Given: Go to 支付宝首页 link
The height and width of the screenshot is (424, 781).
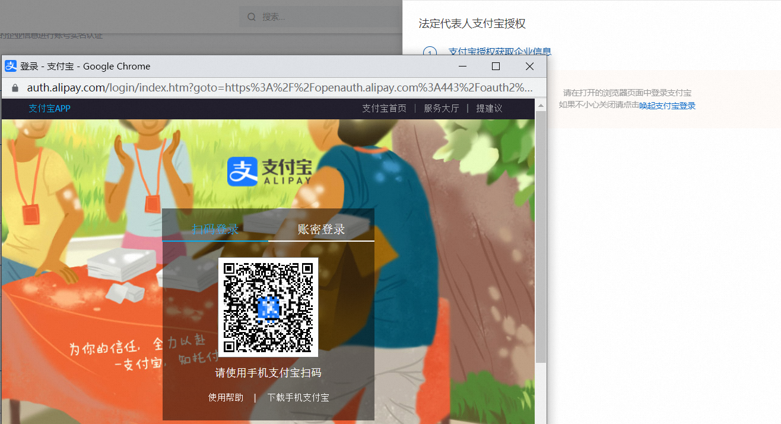Looking at the screenshot, I should [385, 108].
